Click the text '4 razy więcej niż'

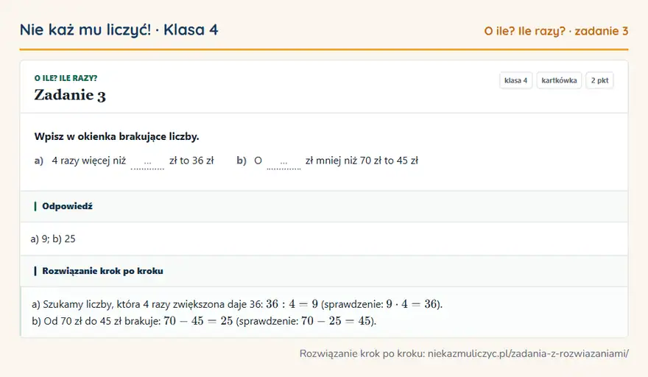tap(89, 161)
